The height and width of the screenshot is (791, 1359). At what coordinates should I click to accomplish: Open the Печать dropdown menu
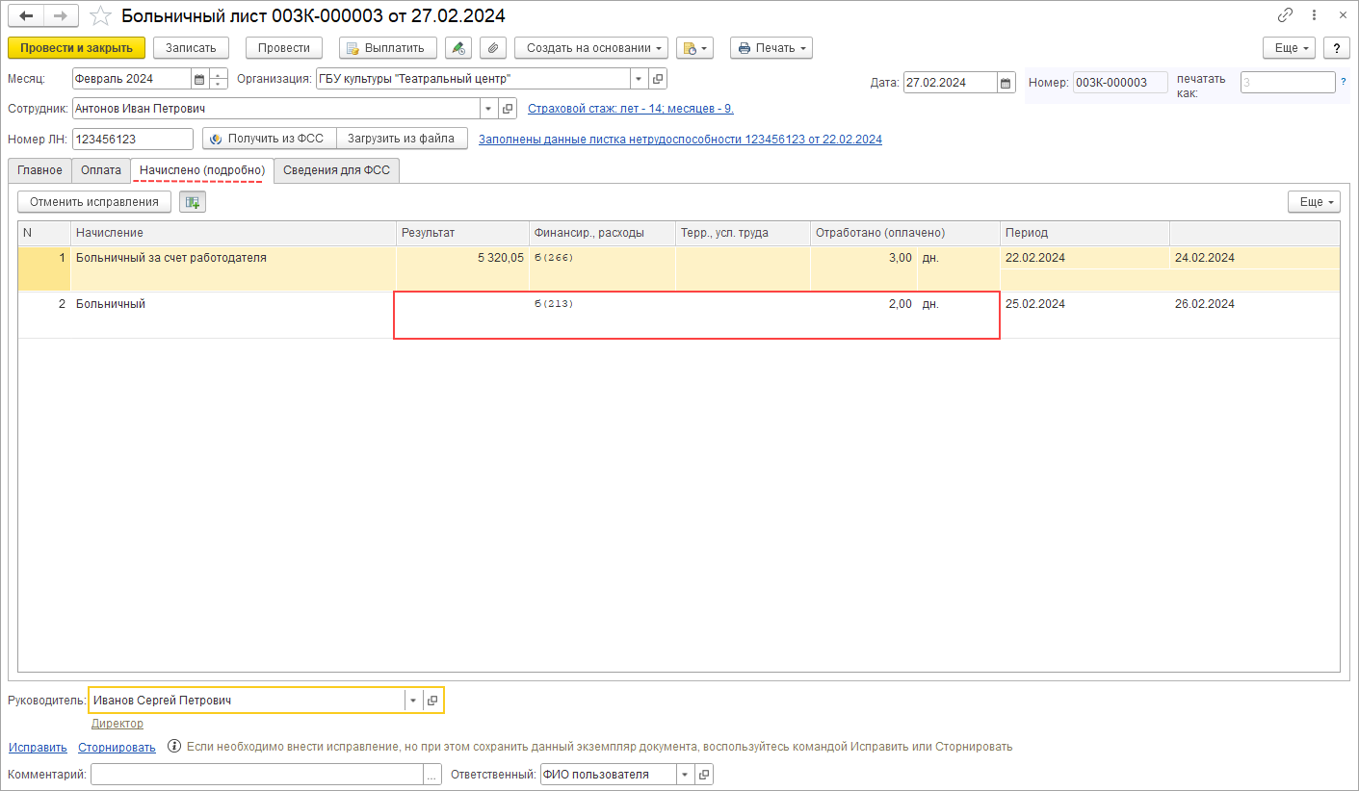point(771,48)
